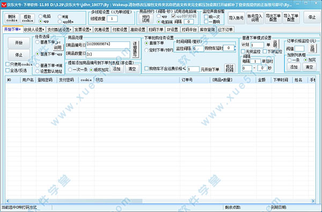Open the 已下订单 tab
322x212 pixels.
tap(225, 29)
